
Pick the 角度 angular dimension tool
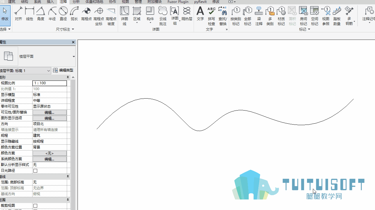(41, 14)
